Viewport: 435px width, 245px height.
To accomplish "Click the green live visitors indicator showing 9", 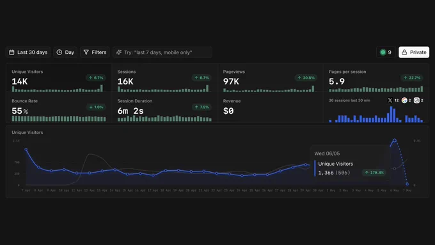I will 386,52.
